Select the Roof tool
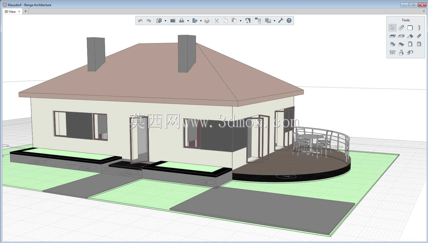428x243 pixels. pyautogui.click(x=410, y=36)
